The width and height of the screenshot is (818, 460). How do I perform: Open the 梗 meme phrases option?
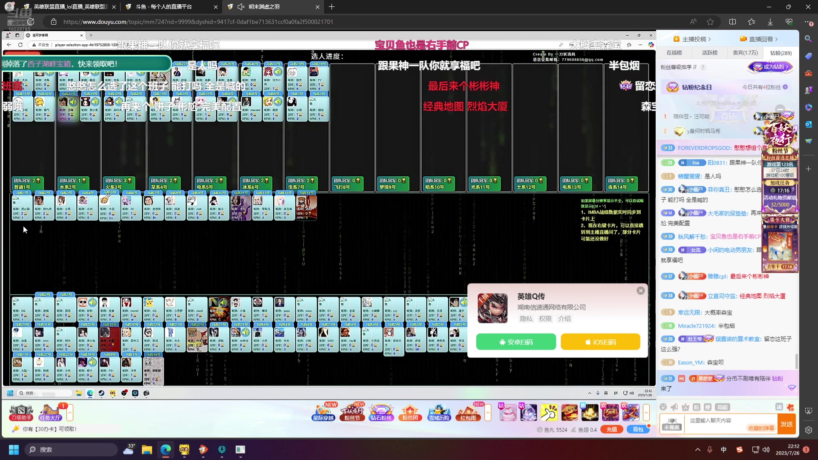(707, 407)
